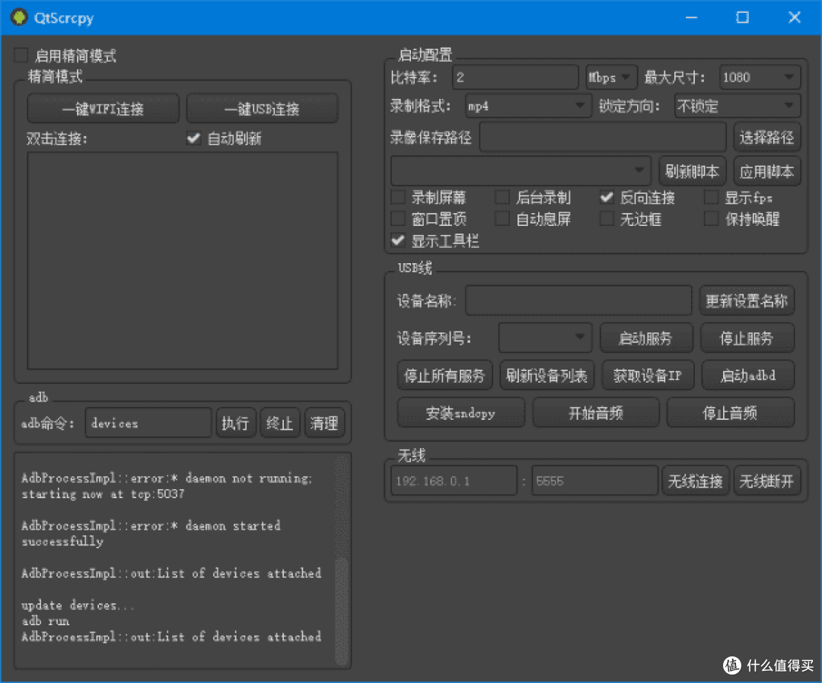Click the adb 执行 button
Screen dimensions: 822x683
pos(236,423)
